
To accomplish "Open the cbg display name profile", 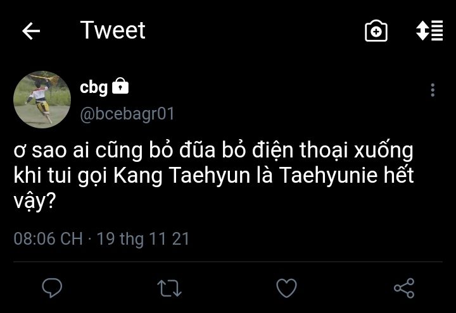I will (x=94, y=87).
